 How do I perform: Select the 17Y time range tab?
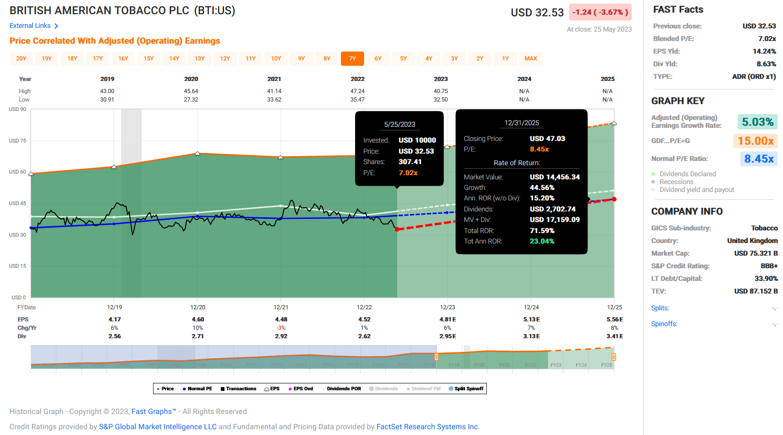[x=97, y=58]
